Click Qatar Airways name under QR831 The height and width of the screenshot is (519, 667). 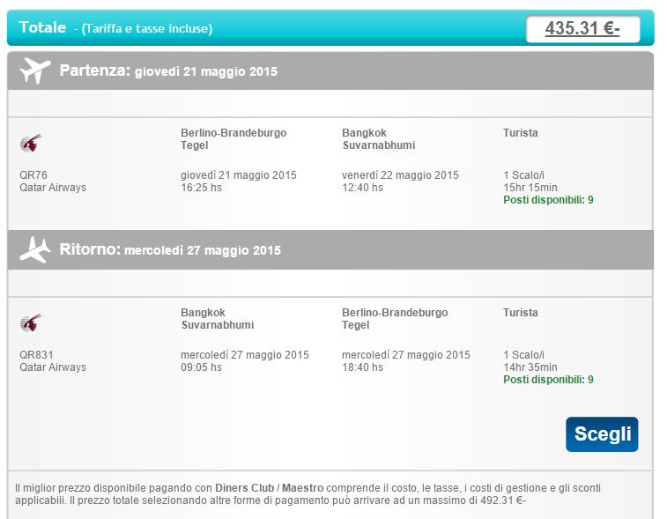tap(53, 367)
